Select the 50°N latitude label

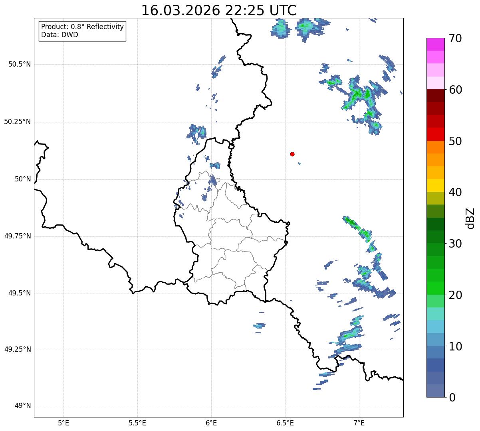pos(23,179)
